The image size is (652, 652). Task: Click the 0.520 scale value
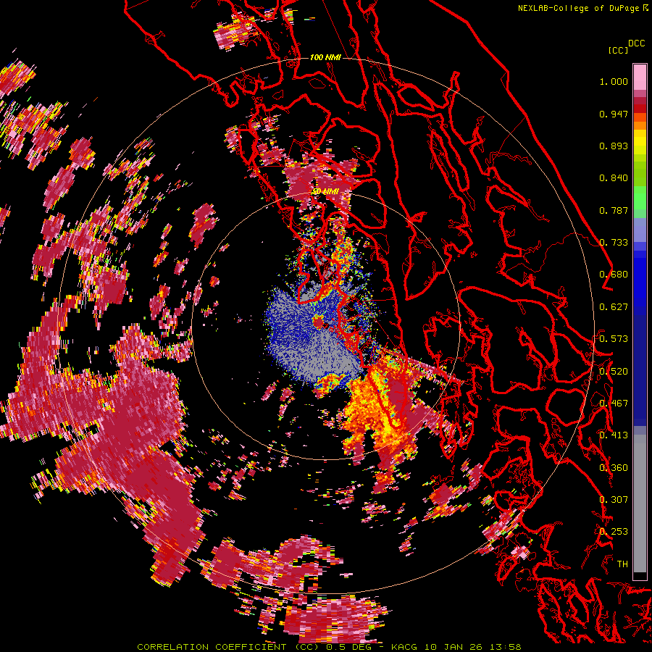[614, 372]
